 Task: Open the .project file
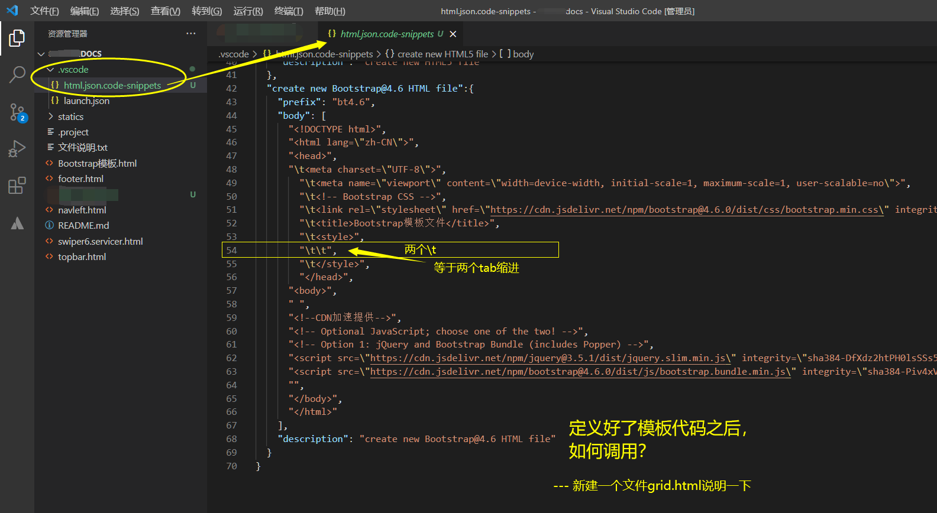tap(73, 132)
